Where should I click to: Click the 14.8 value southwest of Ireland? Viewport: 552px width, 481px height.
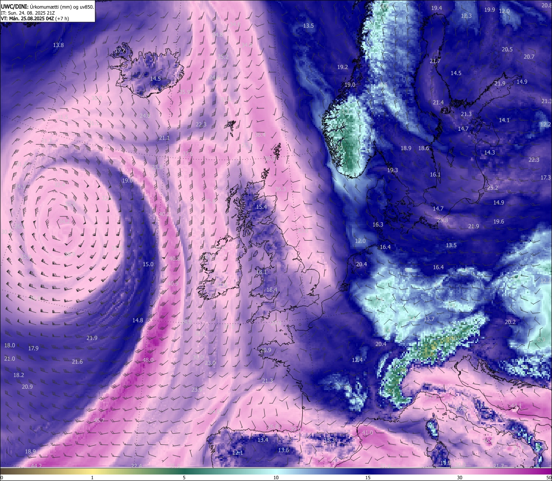coord(138,320)
